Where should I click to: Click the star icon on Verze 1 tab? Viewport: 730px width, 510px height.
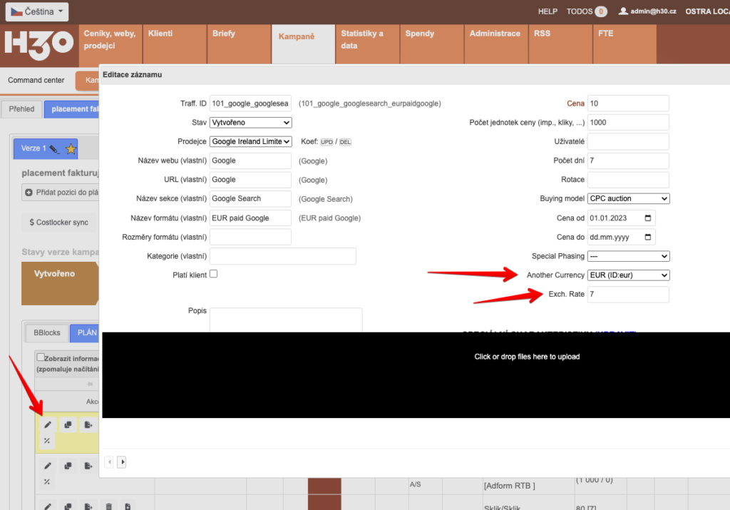[71, 149]
